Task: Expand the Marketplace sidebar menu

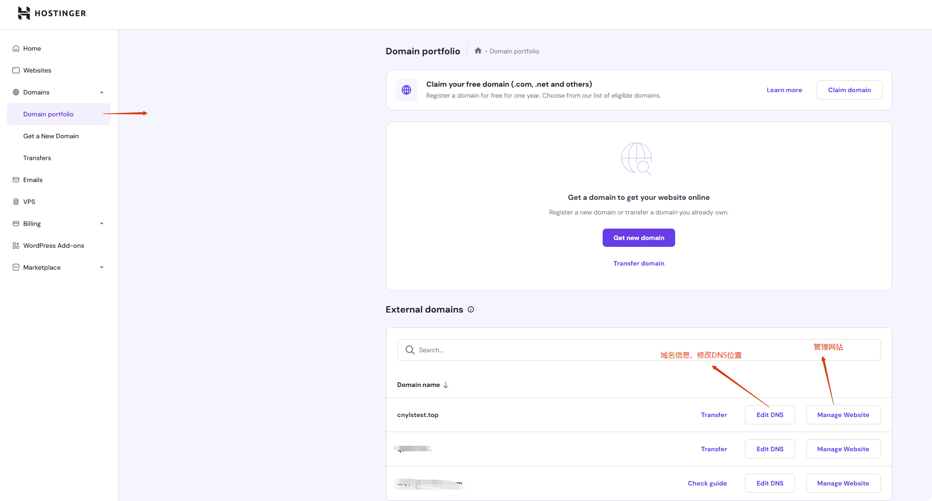Action: 102,267
